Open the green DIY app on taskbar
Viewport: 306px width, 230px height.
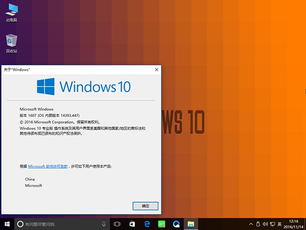coord(162,224)
